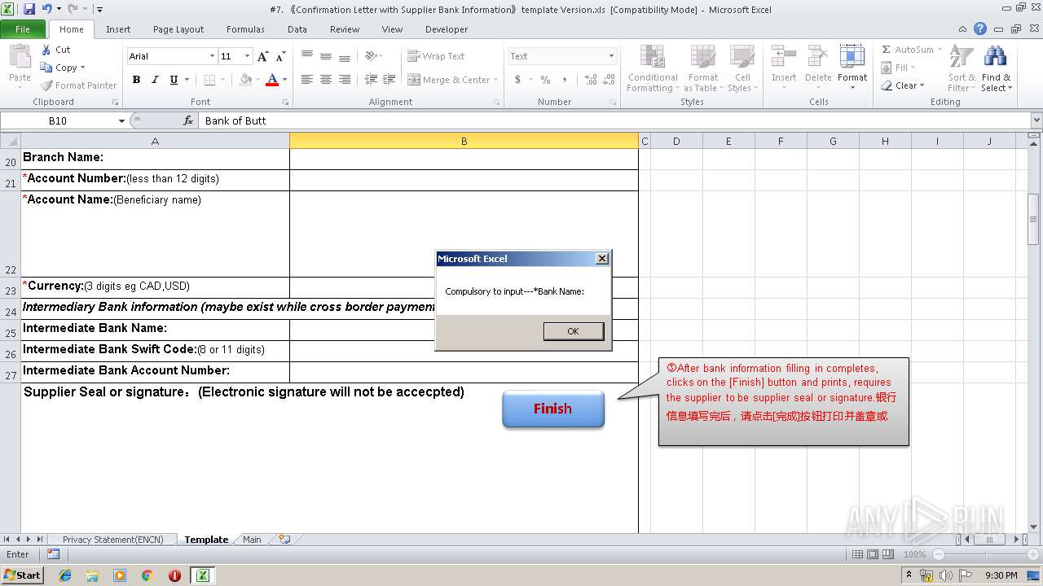Switch to Page Break Preview in status bar

[x=888, y=554]
